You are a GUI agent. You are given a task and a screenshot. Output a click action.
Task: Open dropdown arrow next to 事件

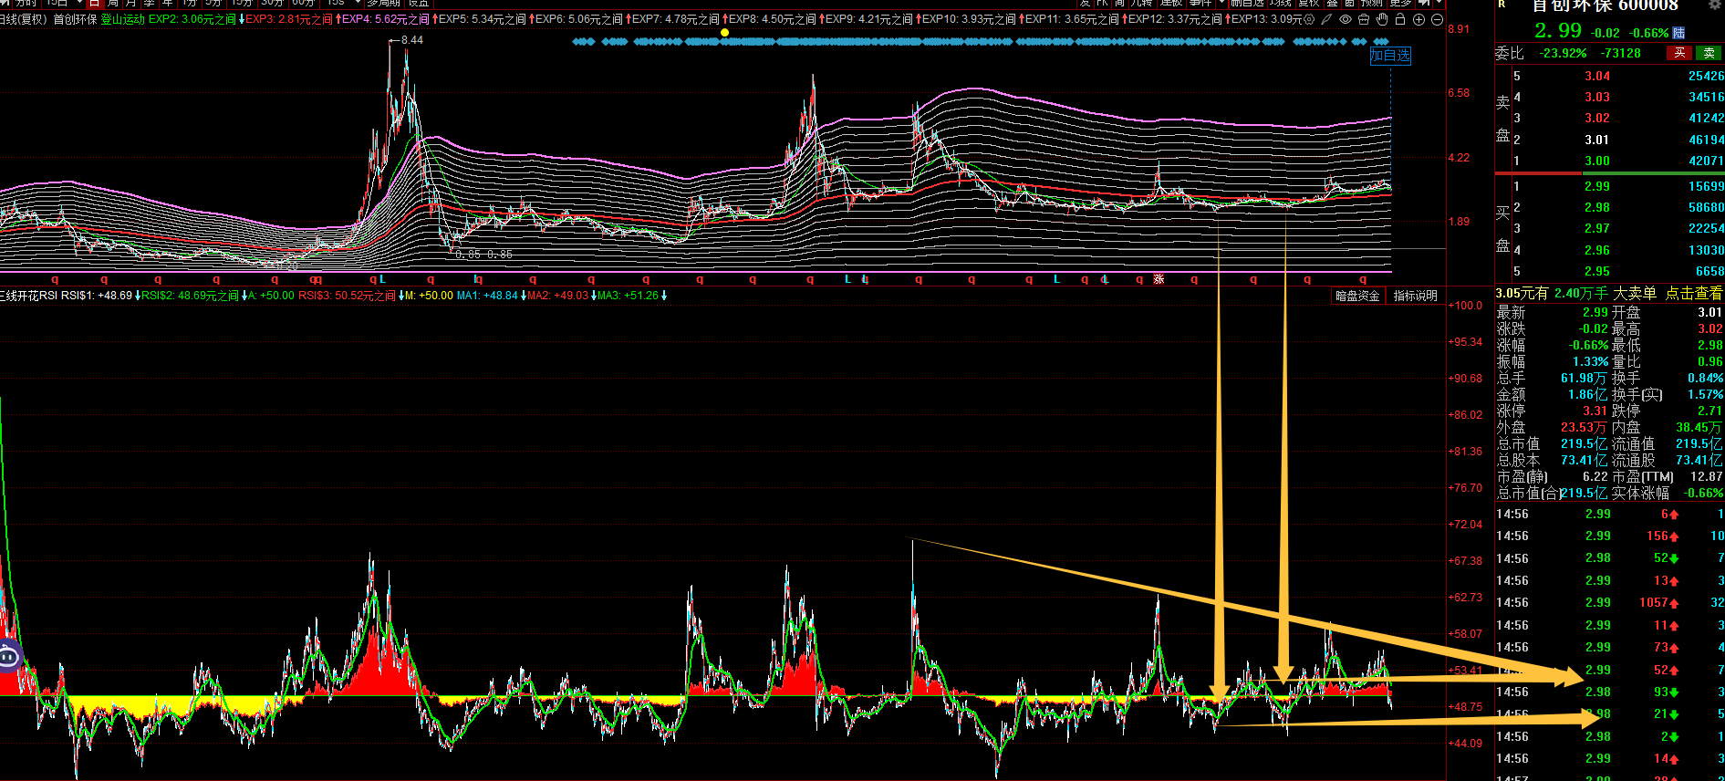1221,3
